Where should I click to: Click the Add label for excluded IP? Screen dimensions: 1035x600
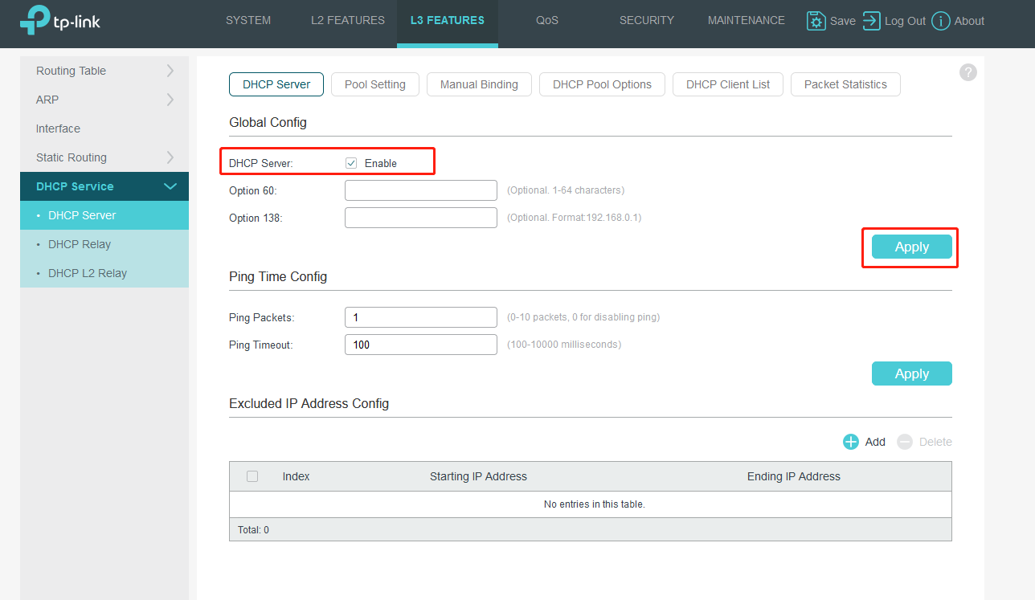[875, 442]
